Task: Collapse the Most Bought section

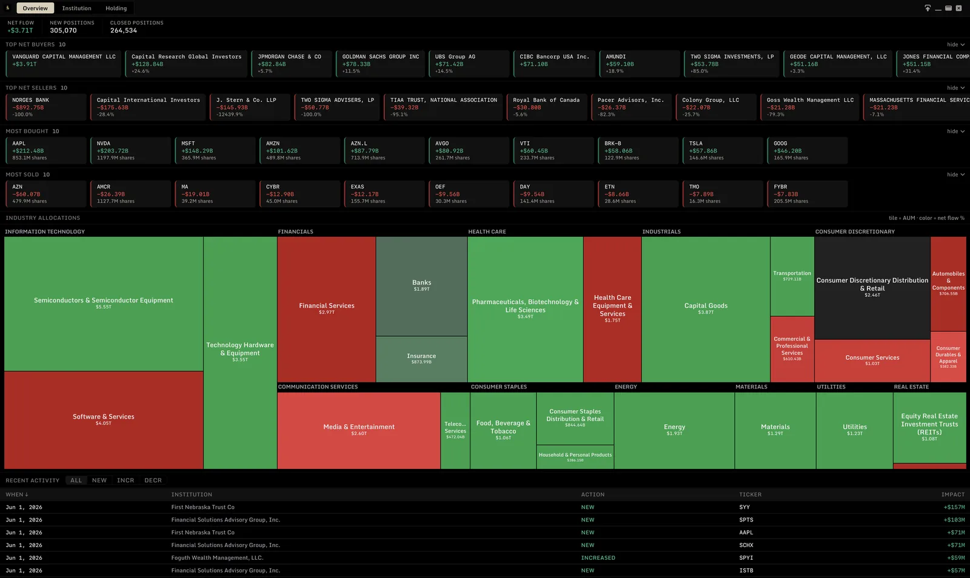Action: [x=955, y=131]
